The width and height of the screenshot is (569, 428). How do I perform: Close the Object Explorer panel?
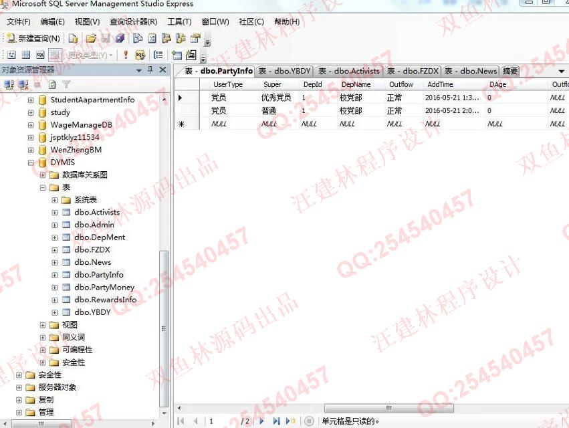point(162,70)
